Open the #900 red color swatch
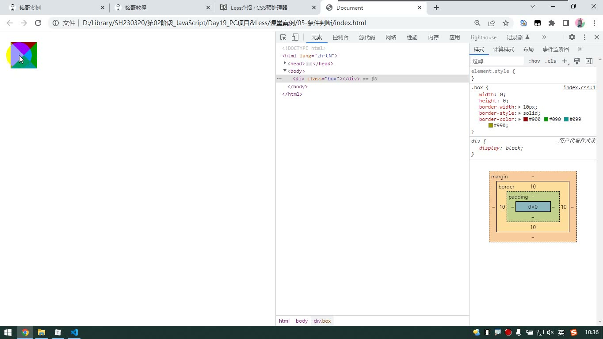The image size is (603, 339). click(x=526, y=119)
